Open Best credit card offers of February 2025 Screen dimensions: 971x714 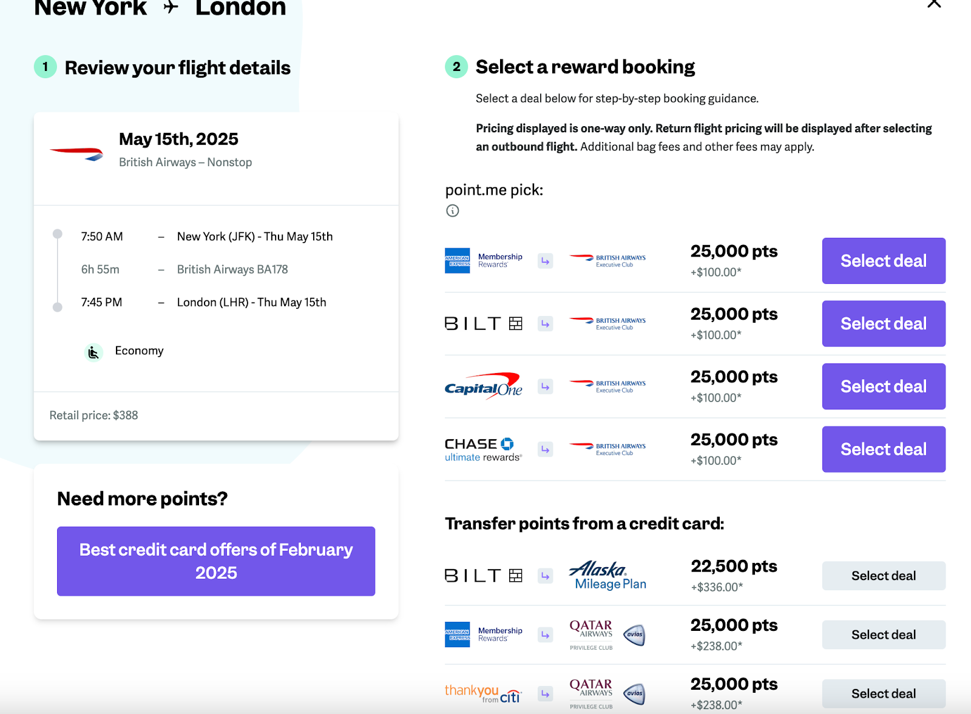[x=216, y=561]
